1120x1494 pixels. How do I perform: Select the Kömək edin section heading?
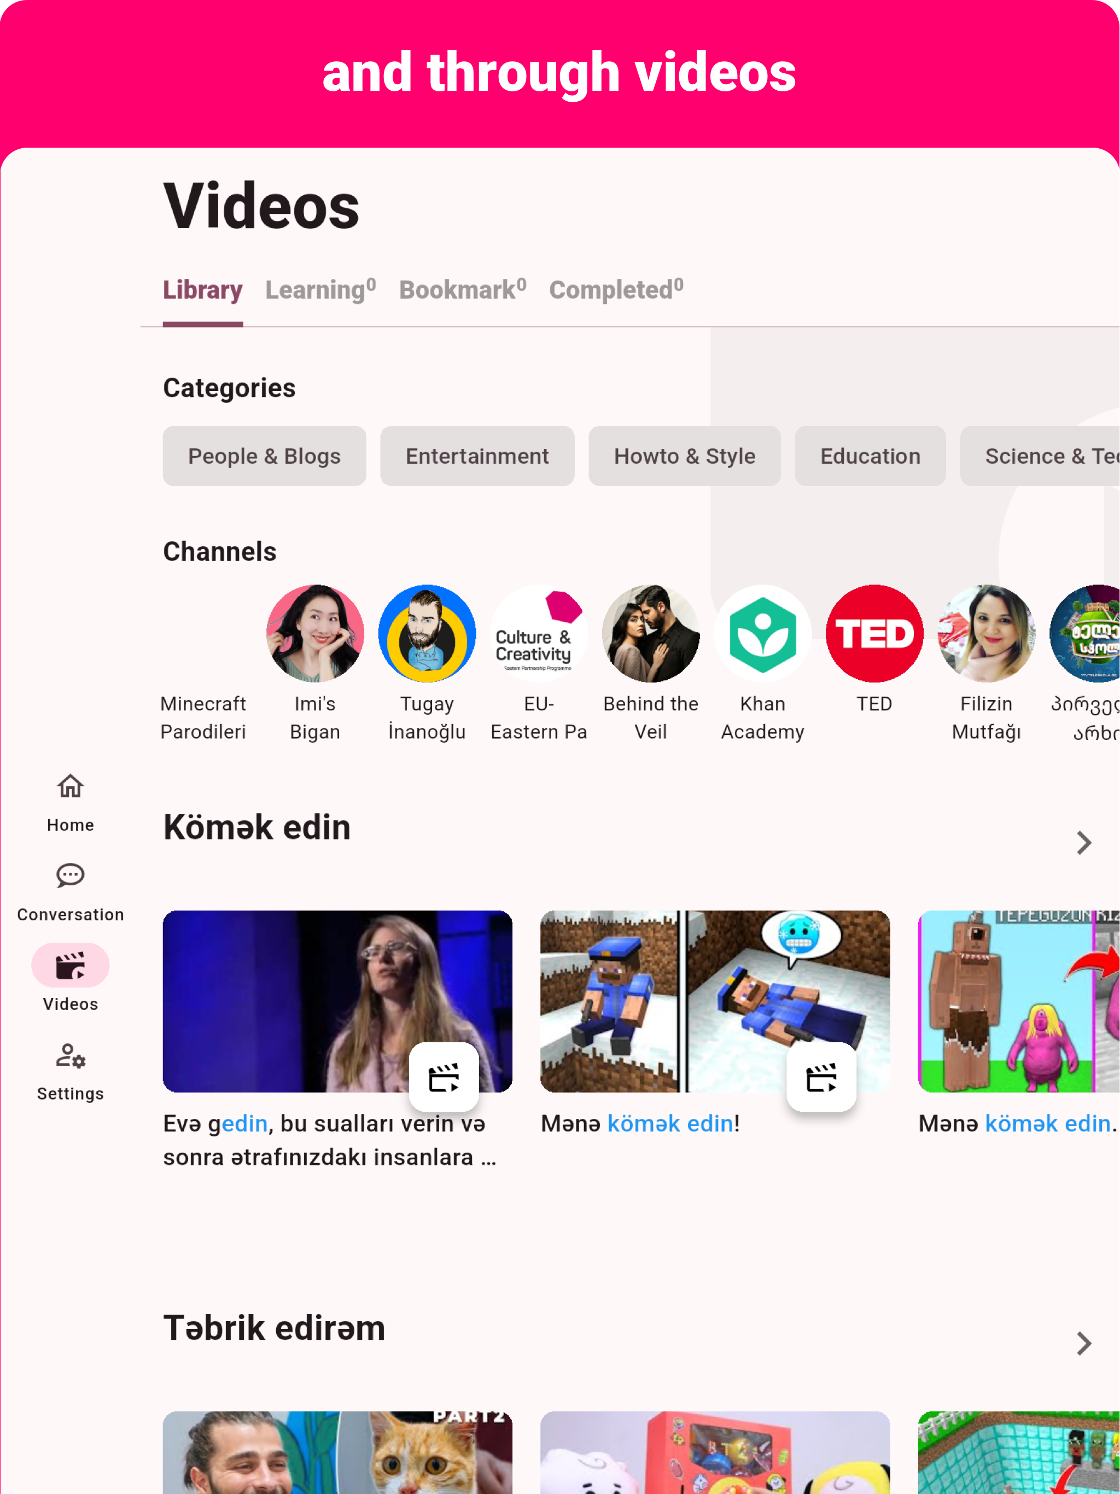click(256, 827)
